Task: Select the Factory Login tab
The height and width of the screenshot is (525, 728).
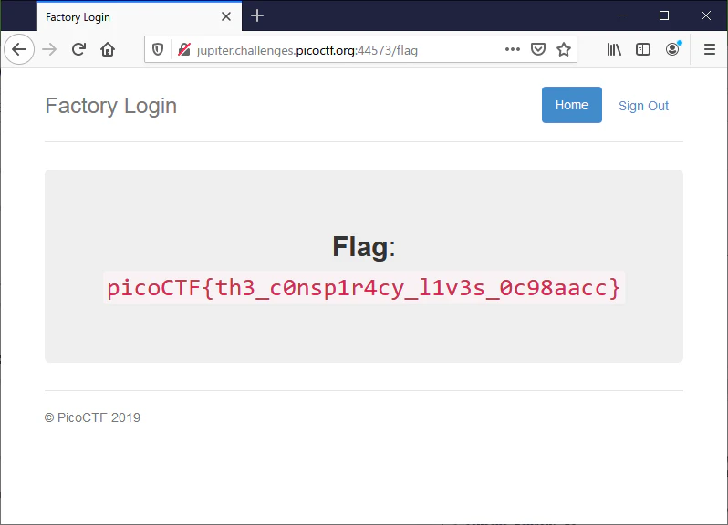Action: click(x=140, y=16)
